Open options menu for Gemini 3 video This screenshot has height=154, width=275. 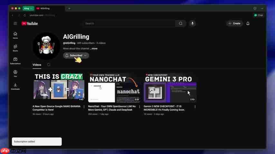tap(195, 107)
